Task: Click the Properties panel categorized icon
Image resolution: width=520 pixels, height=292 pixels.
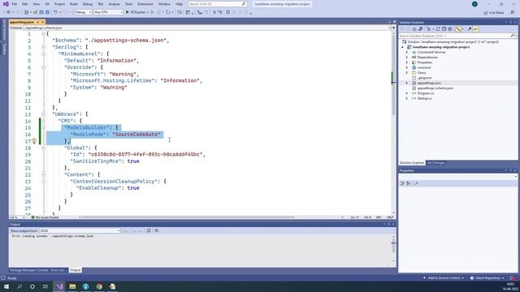Action: 402,183
